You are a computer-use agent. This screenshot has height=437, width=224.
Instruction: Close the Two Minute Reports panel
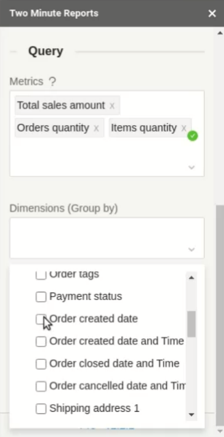212,14
